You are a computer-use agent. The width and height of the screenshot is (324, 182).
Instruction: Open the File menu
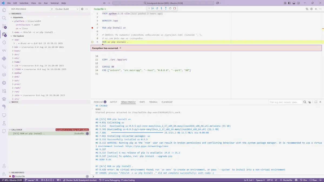(9, 3)
